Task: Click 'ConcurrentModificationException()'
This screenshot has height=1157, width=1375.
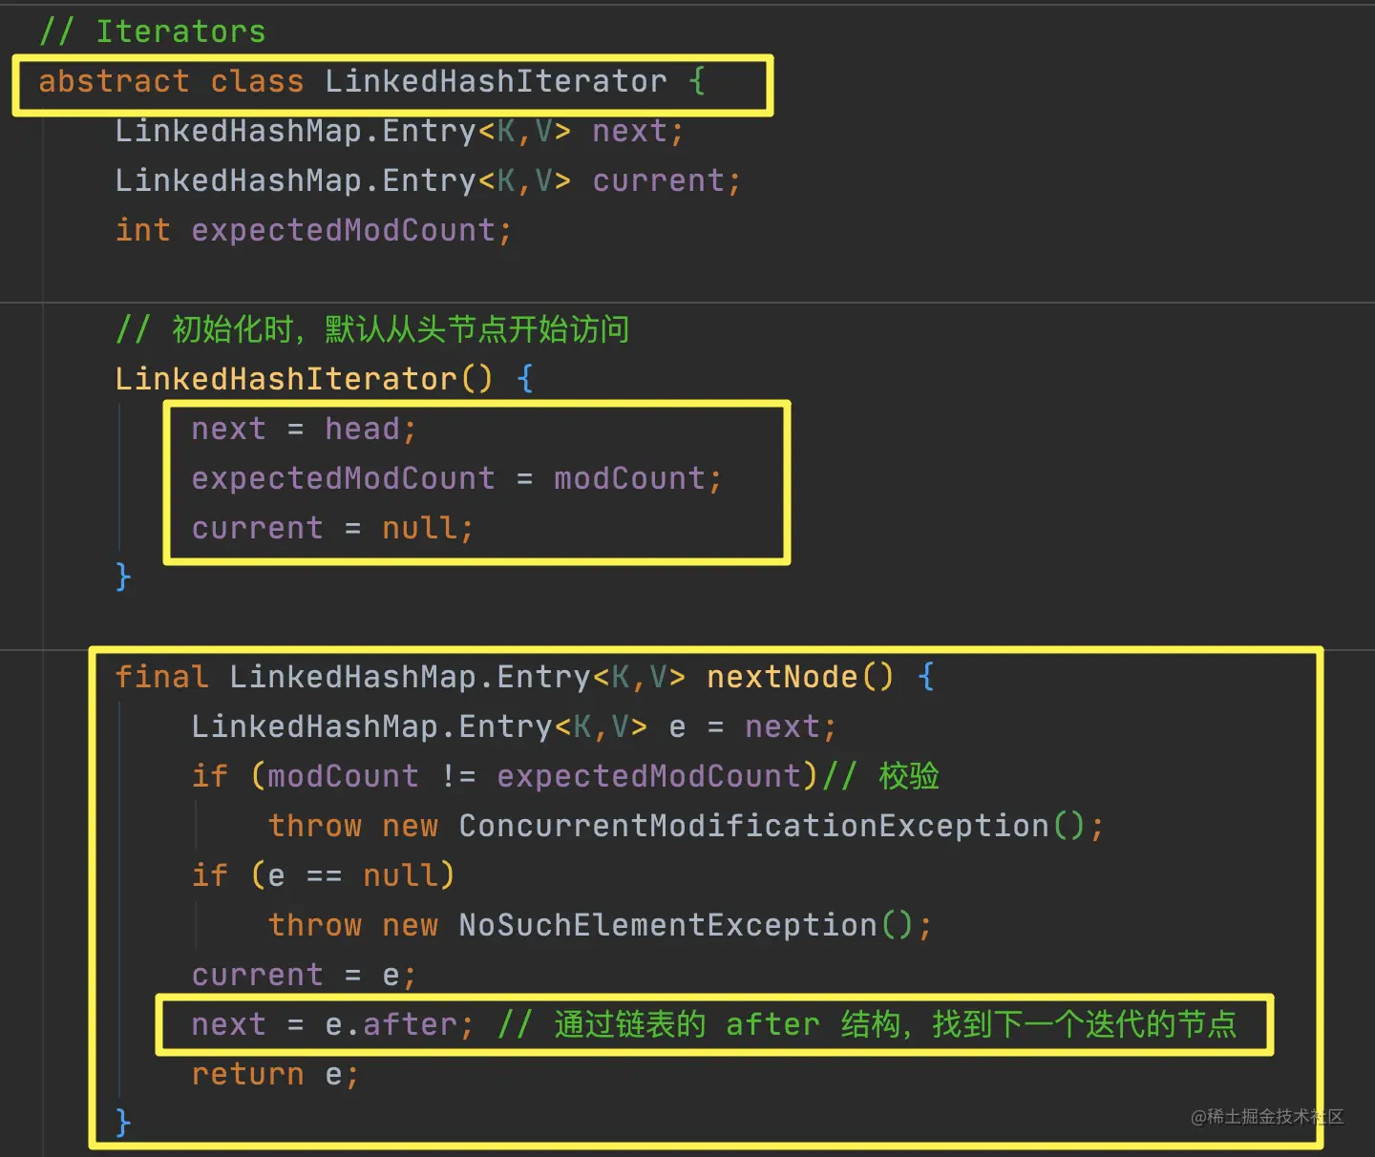Action: [x=772, y=826]
